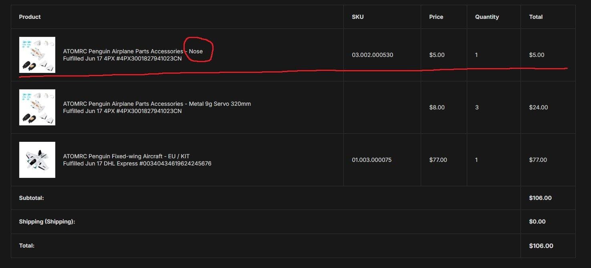Viewport: 591px width, 268px height.
Task: Select the $5.00 total in Nose row
Action: 537,55
